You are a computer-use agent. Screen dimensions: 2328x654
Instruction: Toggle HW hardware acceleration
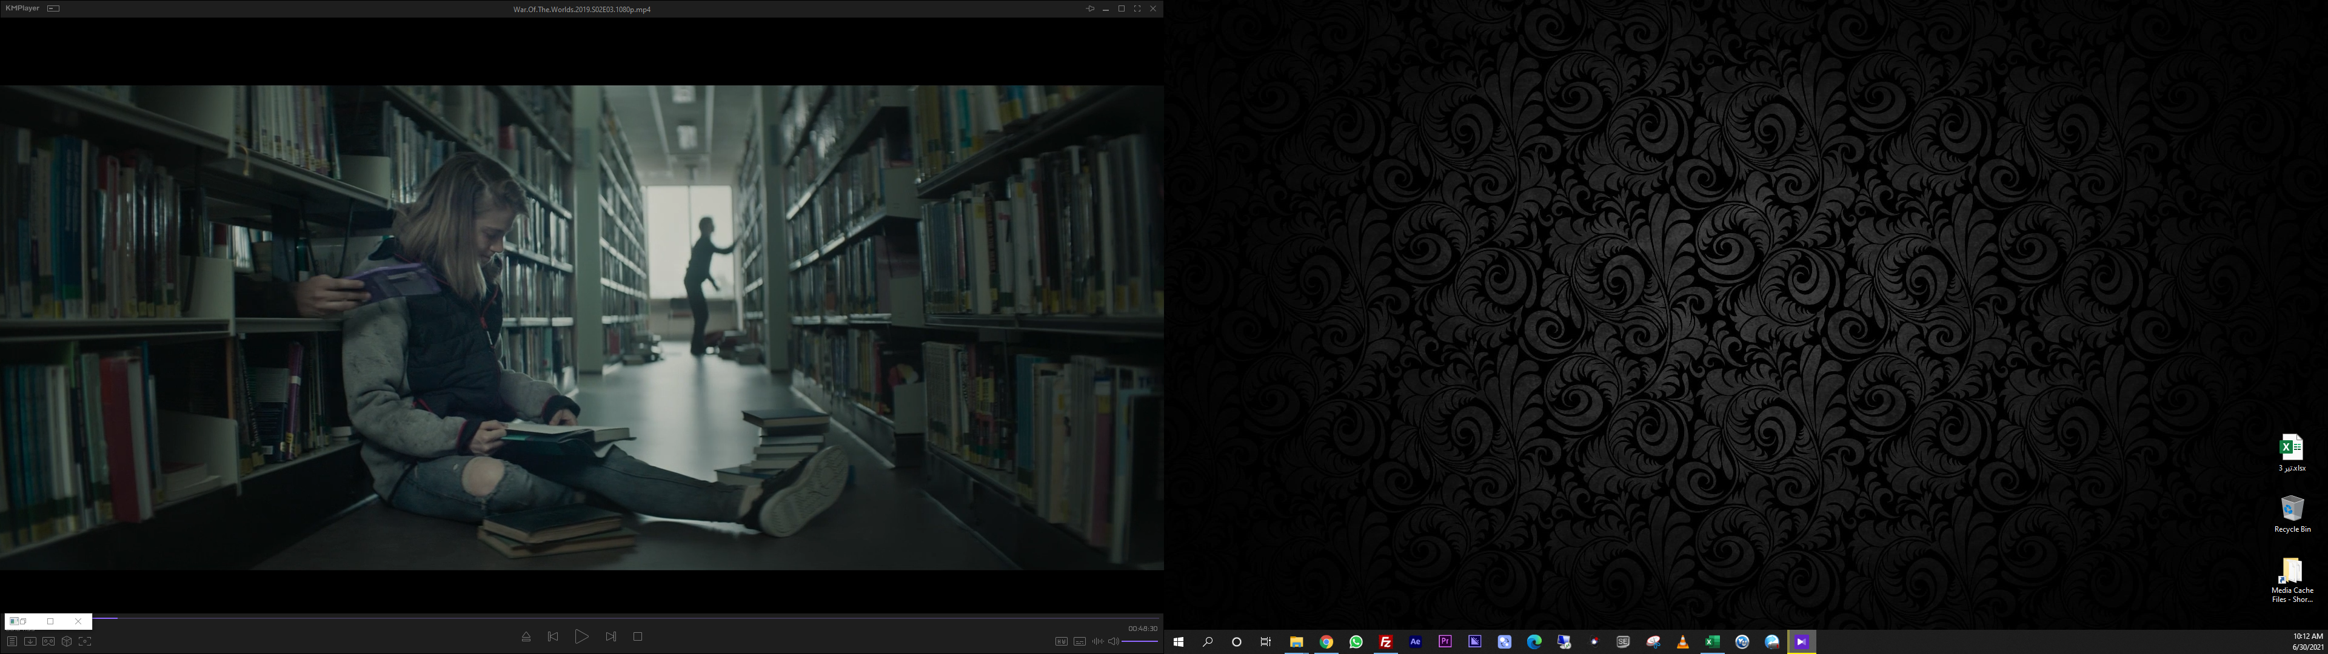1061,641
